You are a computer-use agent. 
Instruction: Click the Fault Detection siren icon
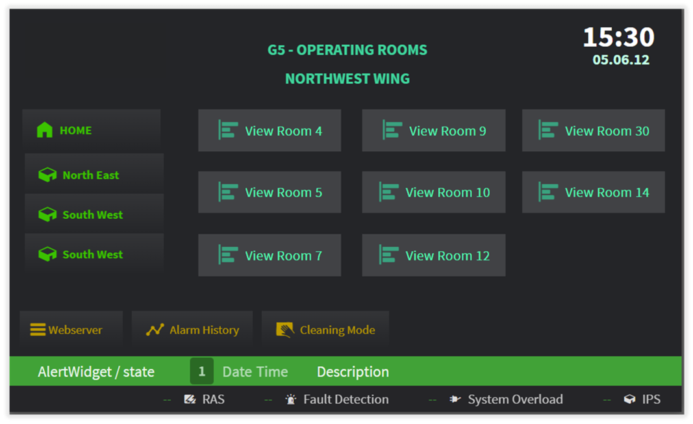(x=291, y=399)
